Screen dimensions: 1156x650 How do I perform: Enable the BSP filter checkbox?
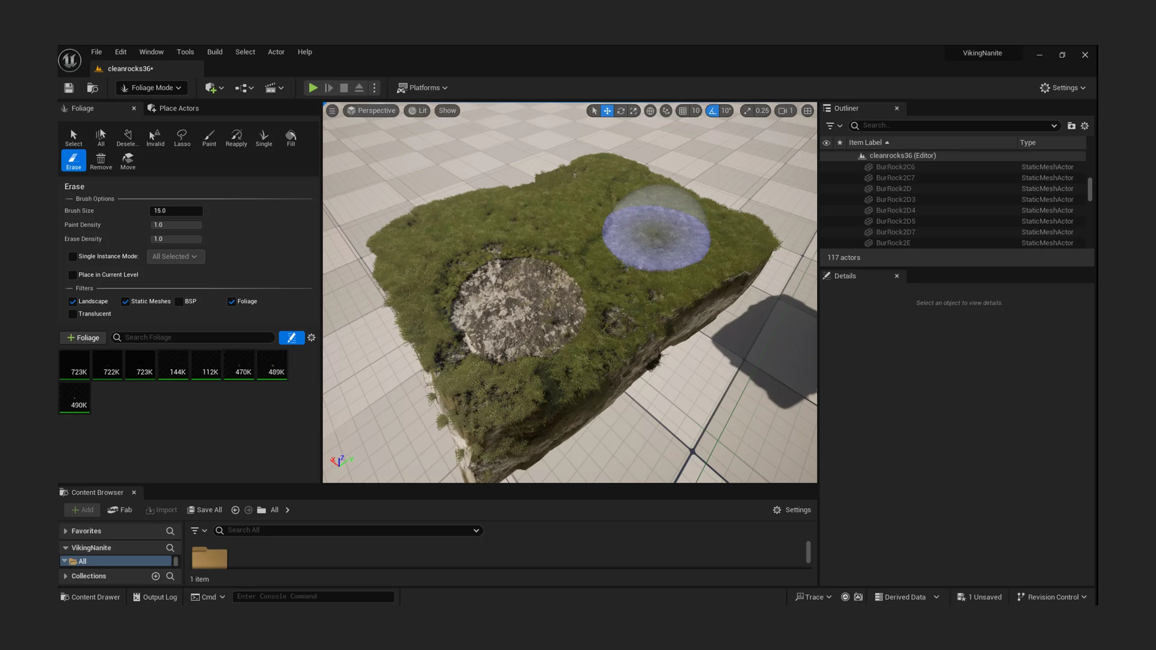pos(179,302)
